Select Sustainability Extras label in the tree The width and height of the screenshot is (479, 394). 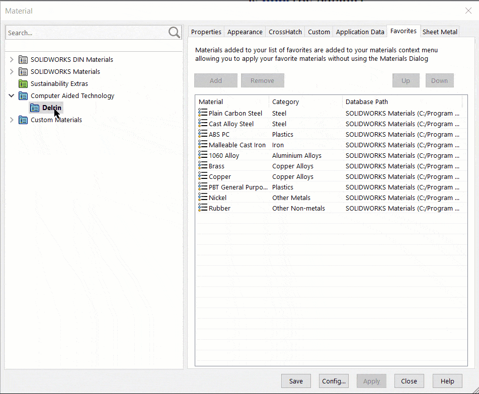pos(59,83)
